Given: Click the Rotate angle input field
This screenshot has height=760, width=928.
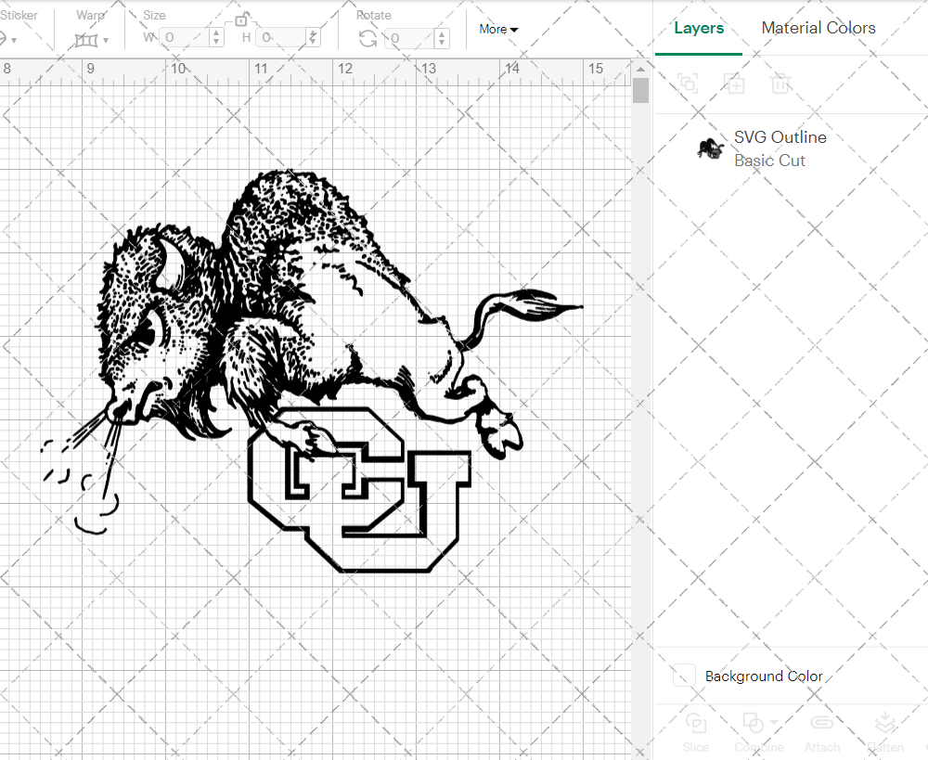Looking at the screenshot, I should [x=410, y=38].
